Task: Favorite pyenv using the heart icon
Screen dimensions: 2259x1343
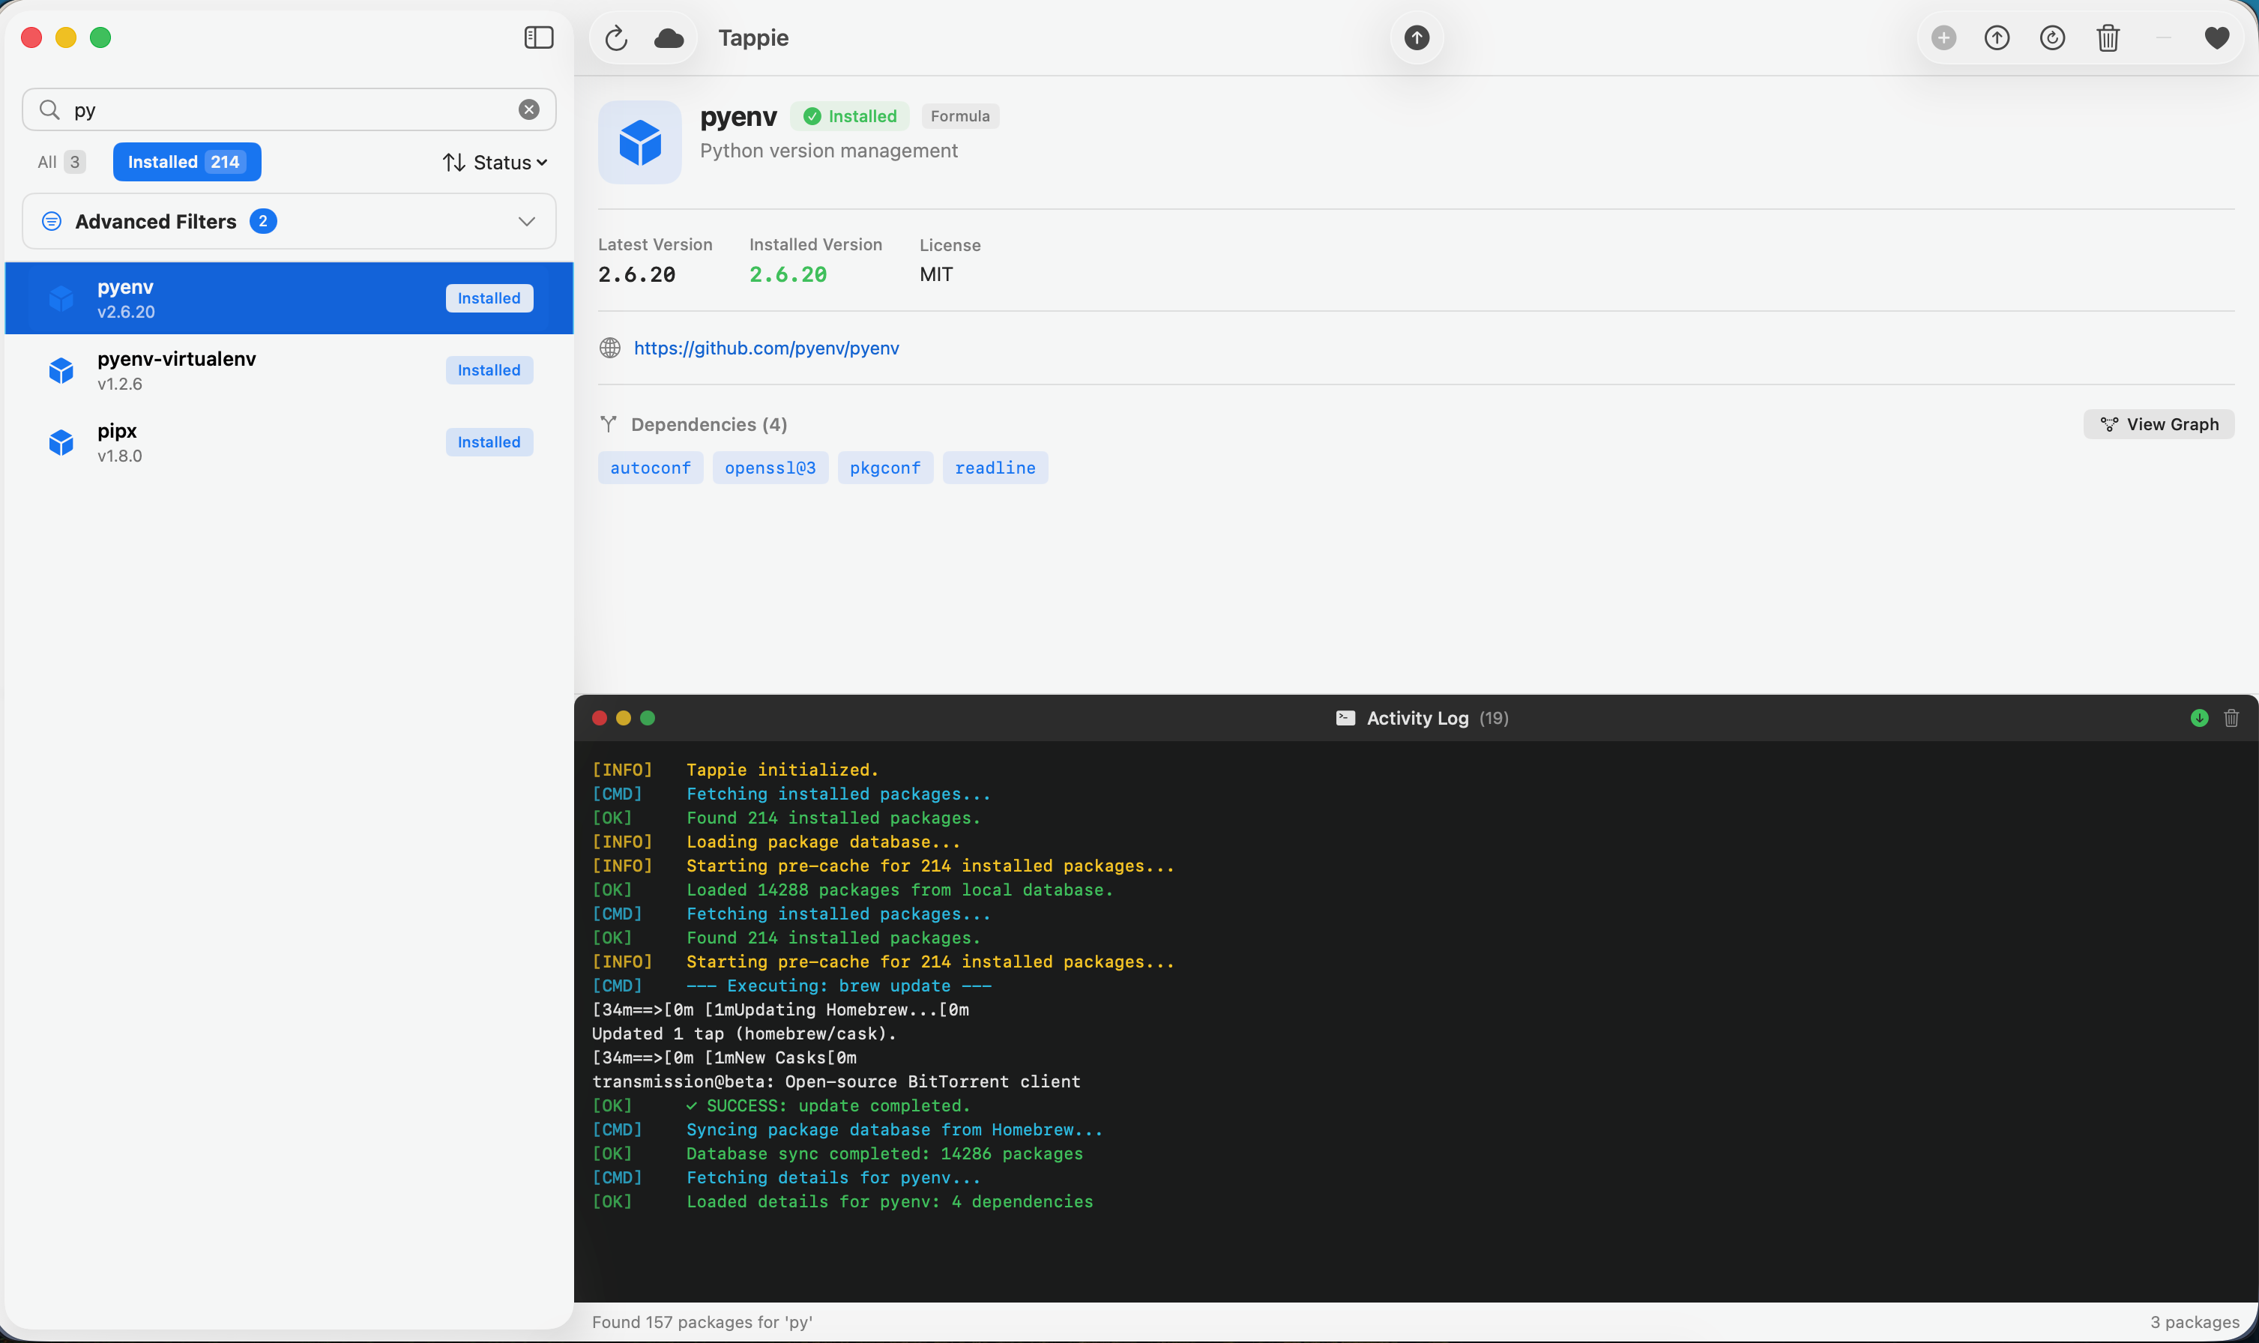Action: pyautogui.click(x=2216, y=38)
